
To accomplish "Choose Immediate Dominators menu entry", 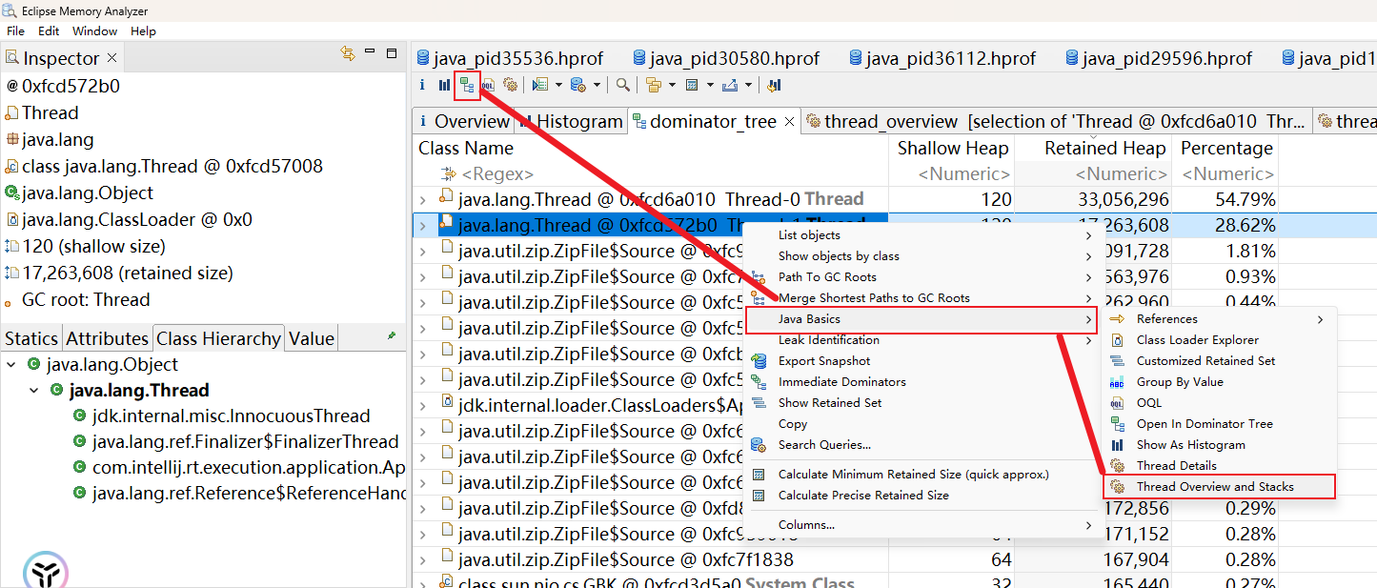I will 921,381.
